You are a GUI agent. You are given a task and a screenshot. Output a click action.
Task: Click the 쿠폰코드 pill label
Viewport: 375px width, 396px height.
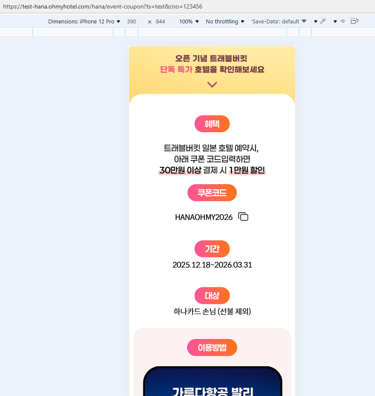tap(212, 193)
